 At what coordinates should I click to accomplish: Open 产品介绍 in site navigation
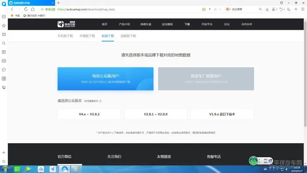(x=124, y=24)
